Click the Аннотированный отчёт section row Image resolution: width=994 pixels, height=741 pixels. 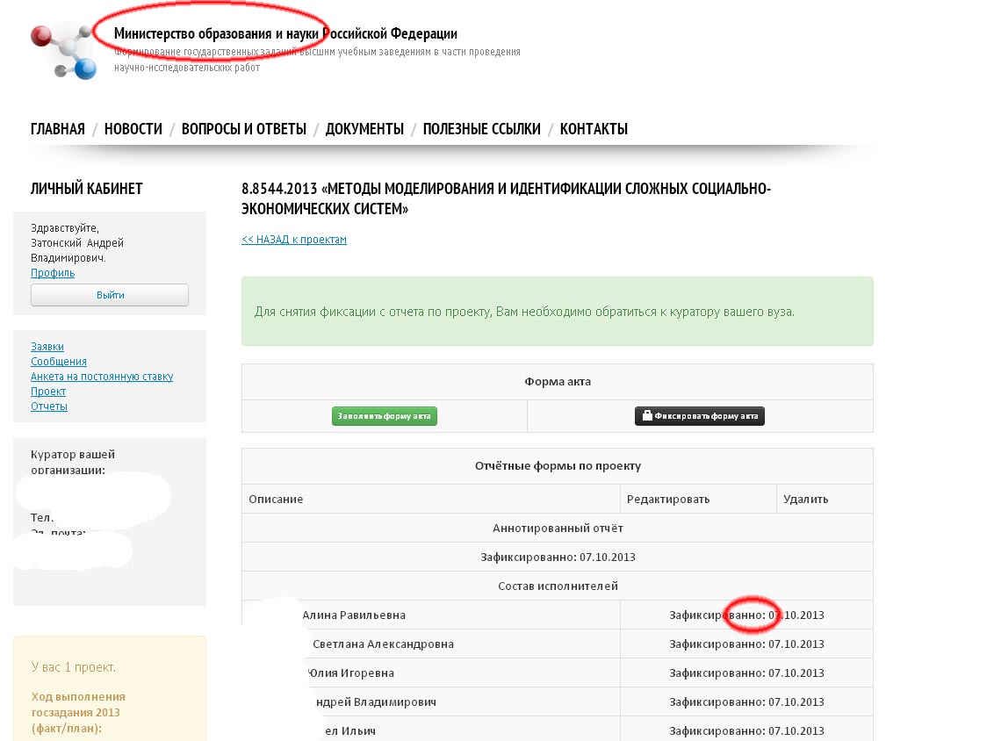(558, 529)
